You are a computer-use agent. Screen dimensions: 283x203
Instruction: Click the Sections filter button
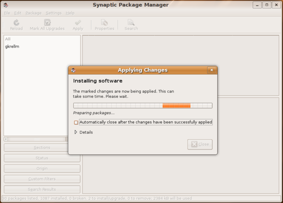tap(42, 148)
